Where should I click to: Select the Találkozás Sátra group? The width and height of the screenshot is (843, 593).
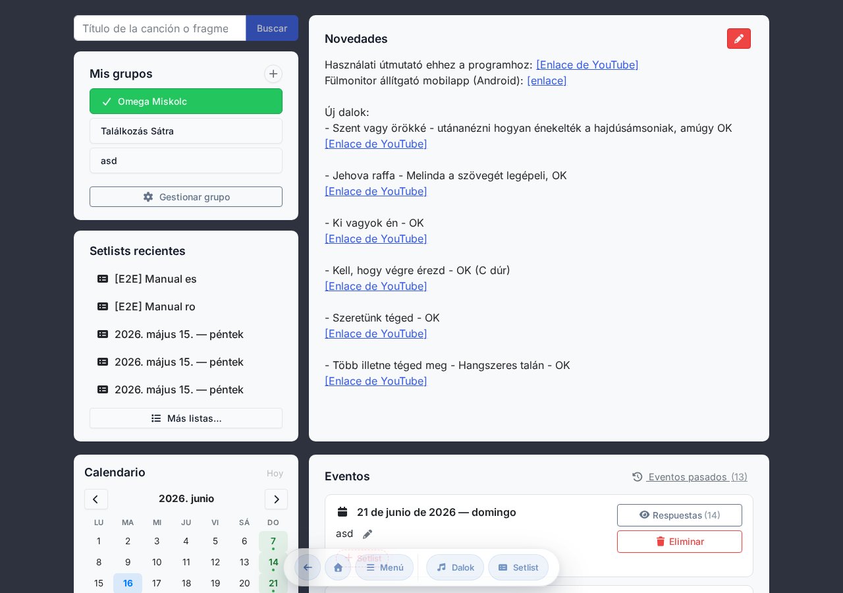[186, 131]
